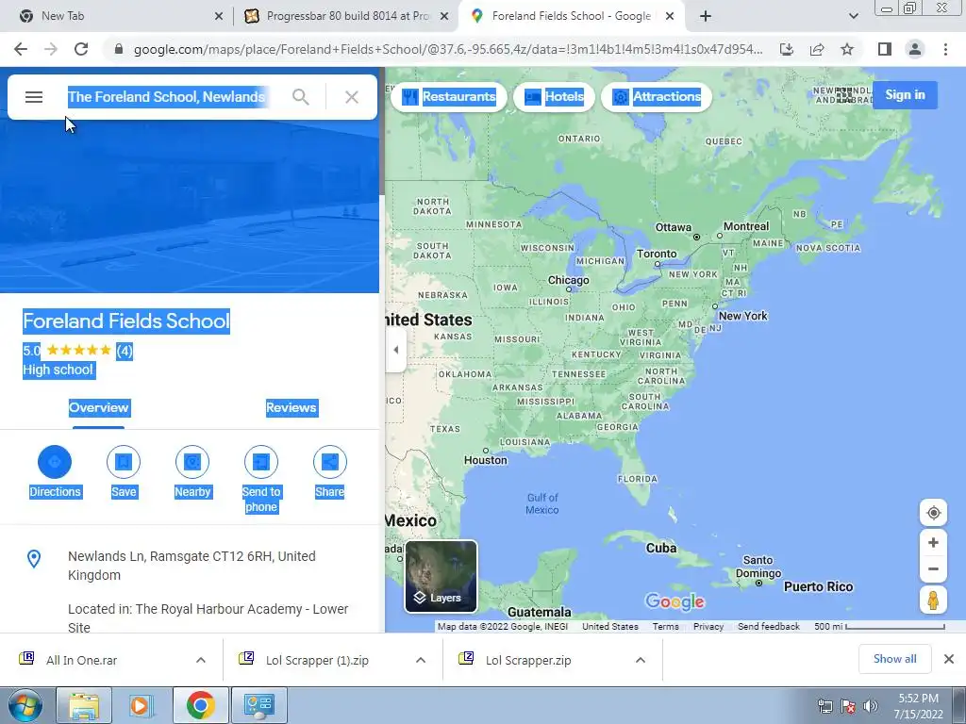Click the High school category label
Viewport: 966px width, 724px height.
58,370
